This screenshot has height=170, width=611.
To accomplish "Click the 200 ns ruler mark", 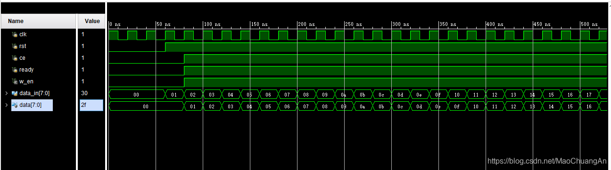I will tap(306, 24).
